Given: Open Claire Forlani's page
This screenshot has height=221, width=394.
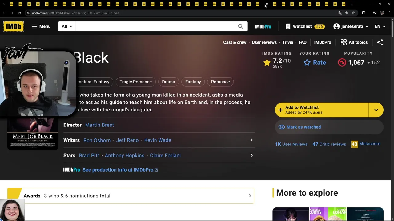Looking at the screenshot, I should pyautogui.click(x=165, y=156).
